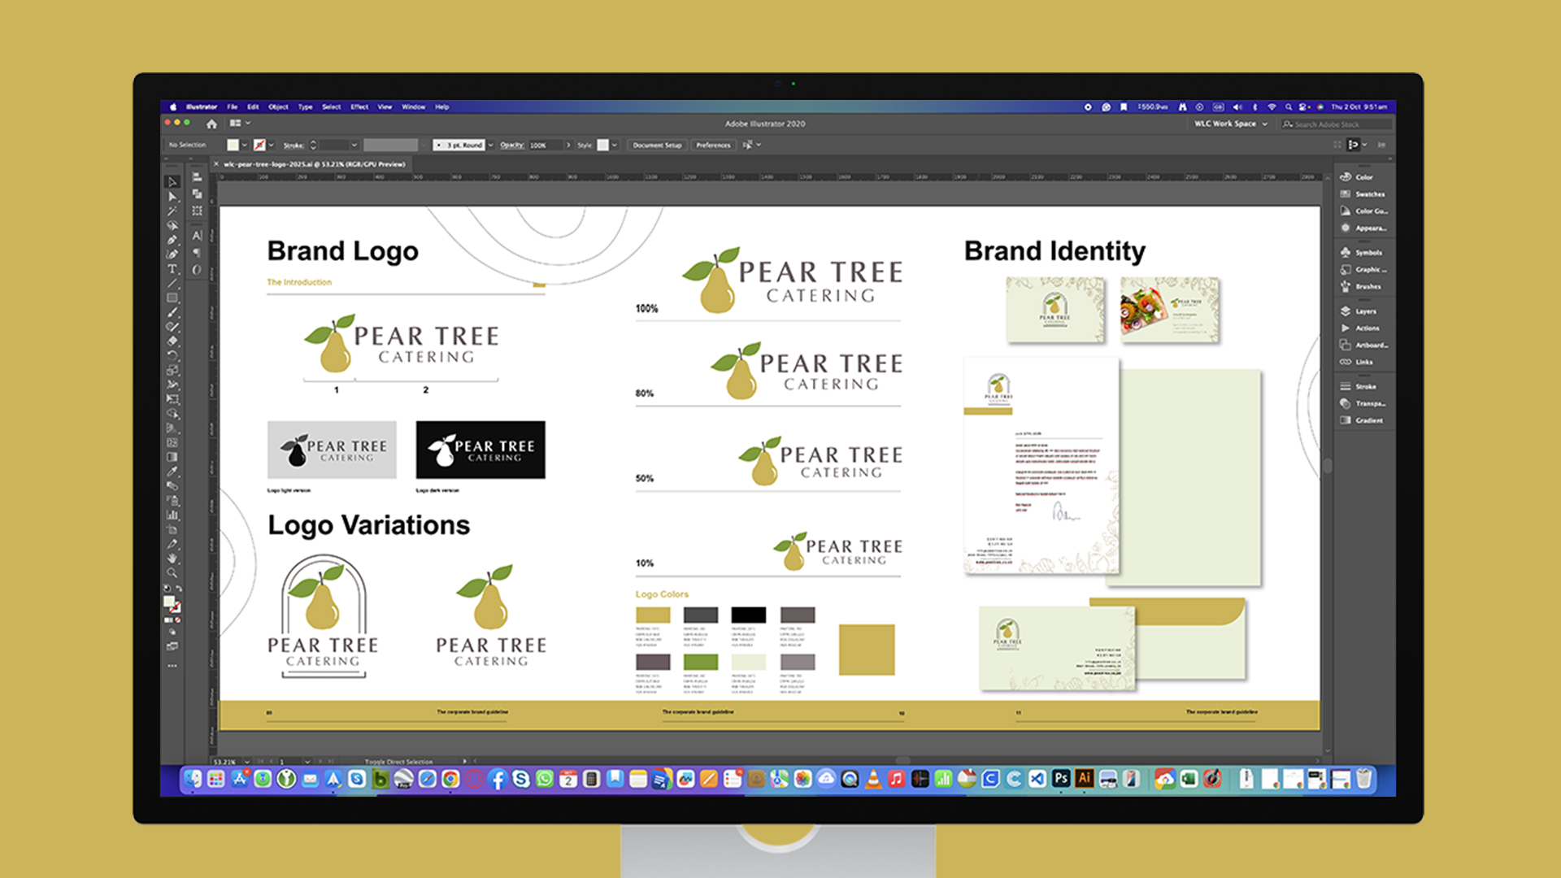Open the Gradient panel
The width and height of the screenshot is (1561, 878).
[x=1368, y=420]
